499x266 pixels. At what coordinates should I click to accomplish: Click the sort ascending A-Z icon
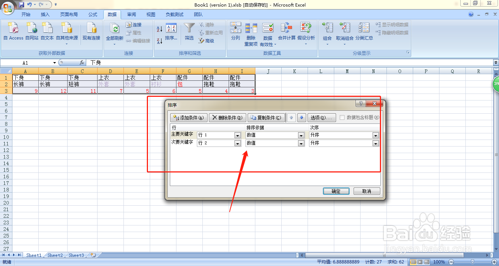[160, 29]
